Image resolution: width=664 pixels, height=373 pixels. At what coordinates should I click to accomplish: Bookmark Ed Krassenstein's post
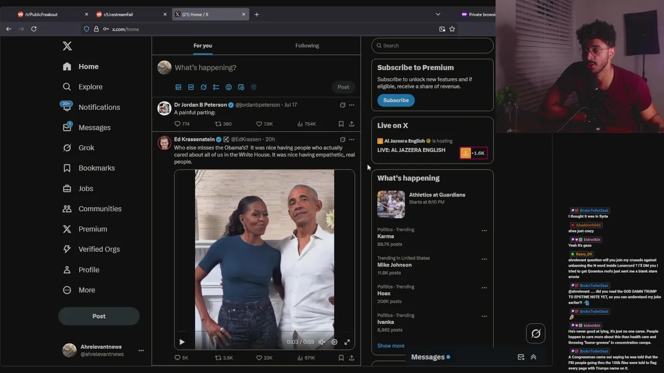point(341,357)
